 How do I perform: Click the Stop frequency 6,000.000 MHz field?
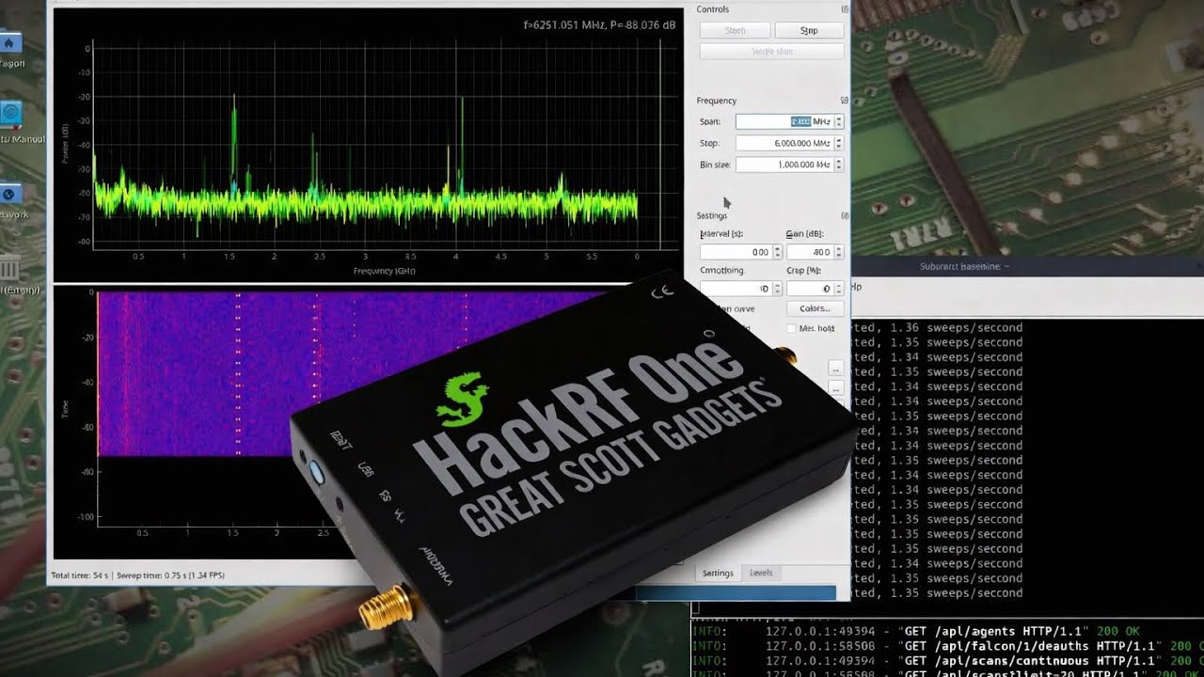(x=784, y=143)
